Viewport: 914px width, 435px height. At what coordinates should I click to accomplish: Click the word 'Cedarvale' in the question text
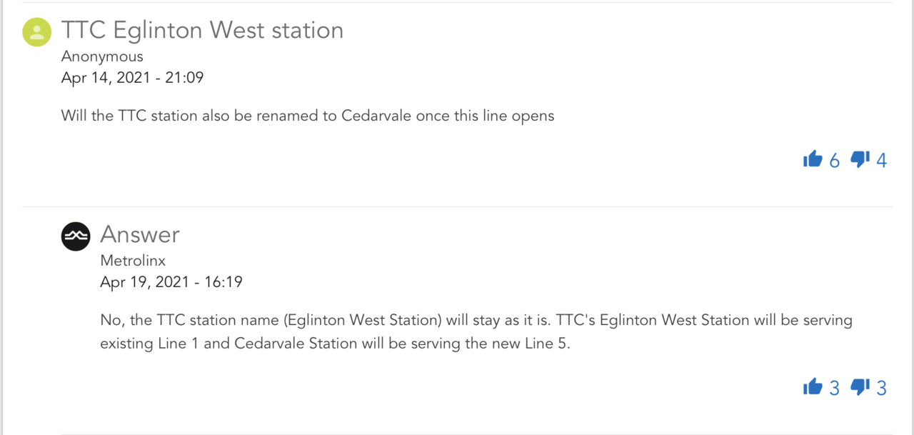click(376, 116)
